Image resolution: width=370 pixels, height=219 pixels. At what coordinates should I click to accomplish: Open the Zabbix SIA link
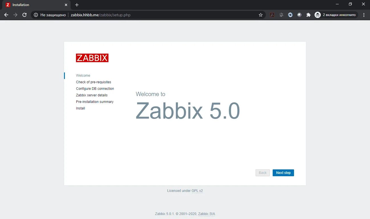(x=207, y=214)
